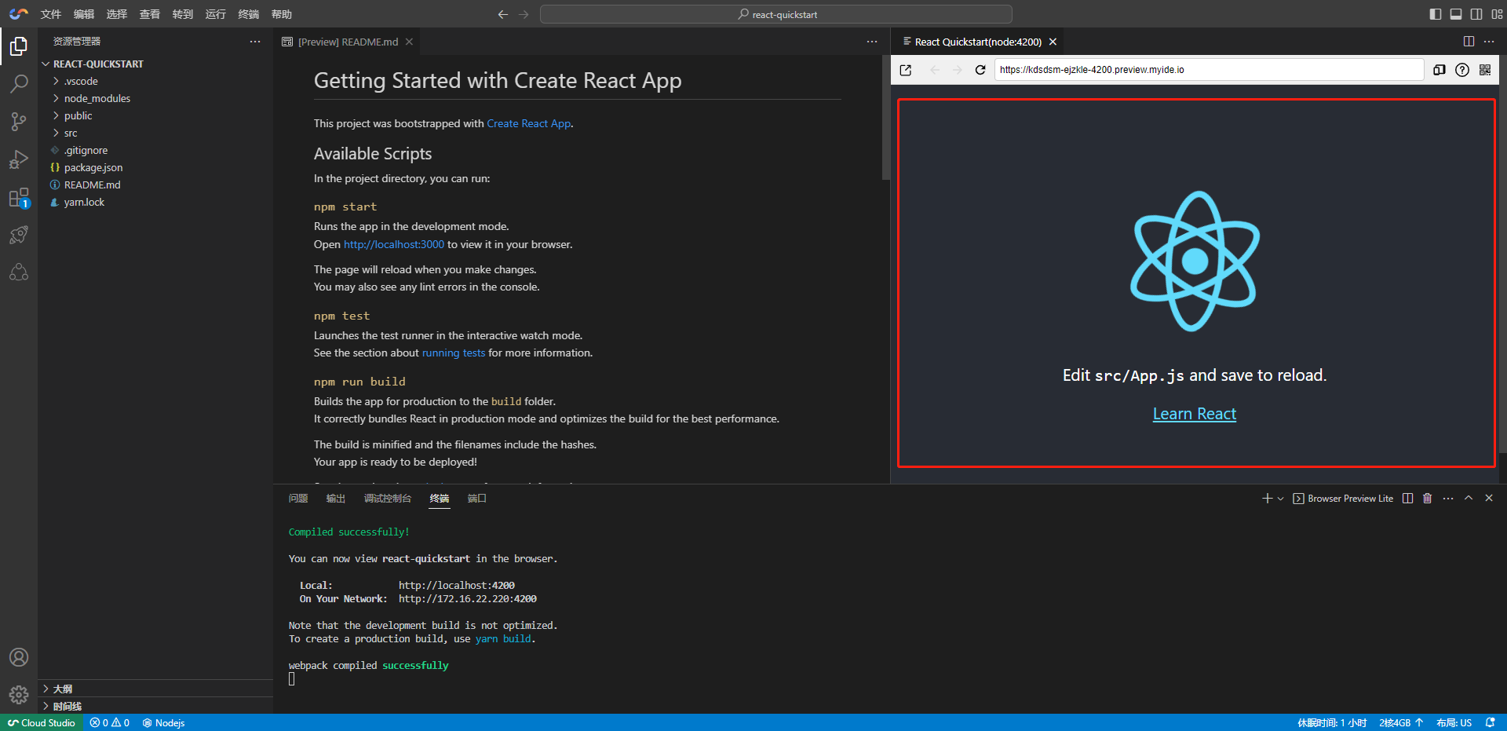The width and height of the screenshot is (1507, 731).
Task: Open the 编辑 menu
Action: pyautogui.click(x=84, y=14)
